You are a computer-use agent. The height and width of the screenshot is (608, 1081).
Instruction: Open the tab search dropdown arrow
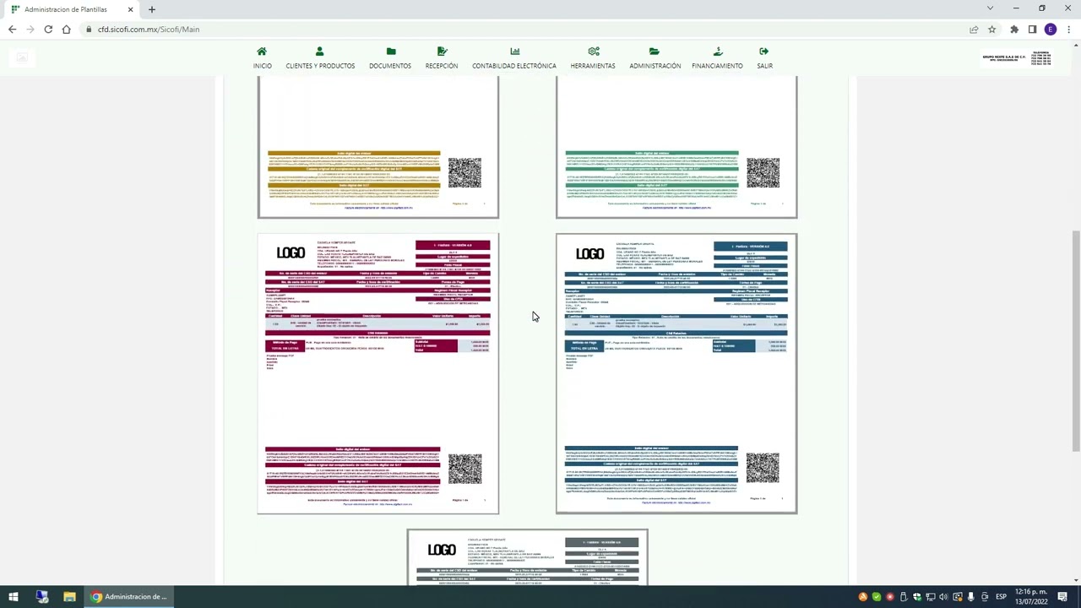click(990, 8)
